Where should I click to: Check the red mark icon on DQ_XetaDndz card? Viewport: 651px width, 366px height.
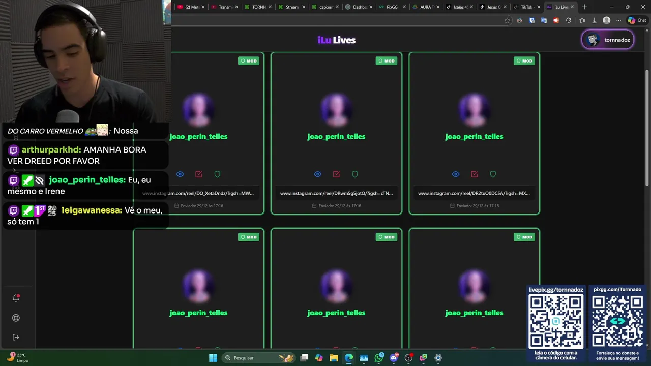(199, 174)
